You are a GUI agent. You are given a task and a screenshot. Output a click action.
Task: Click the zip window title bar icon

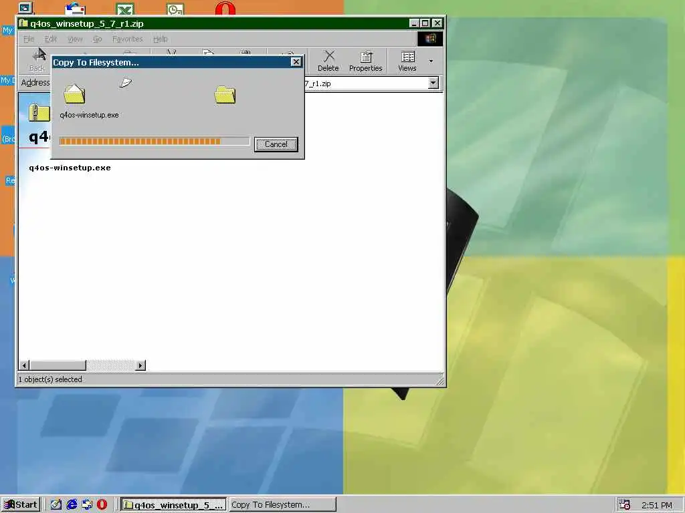tap(23, 23)
